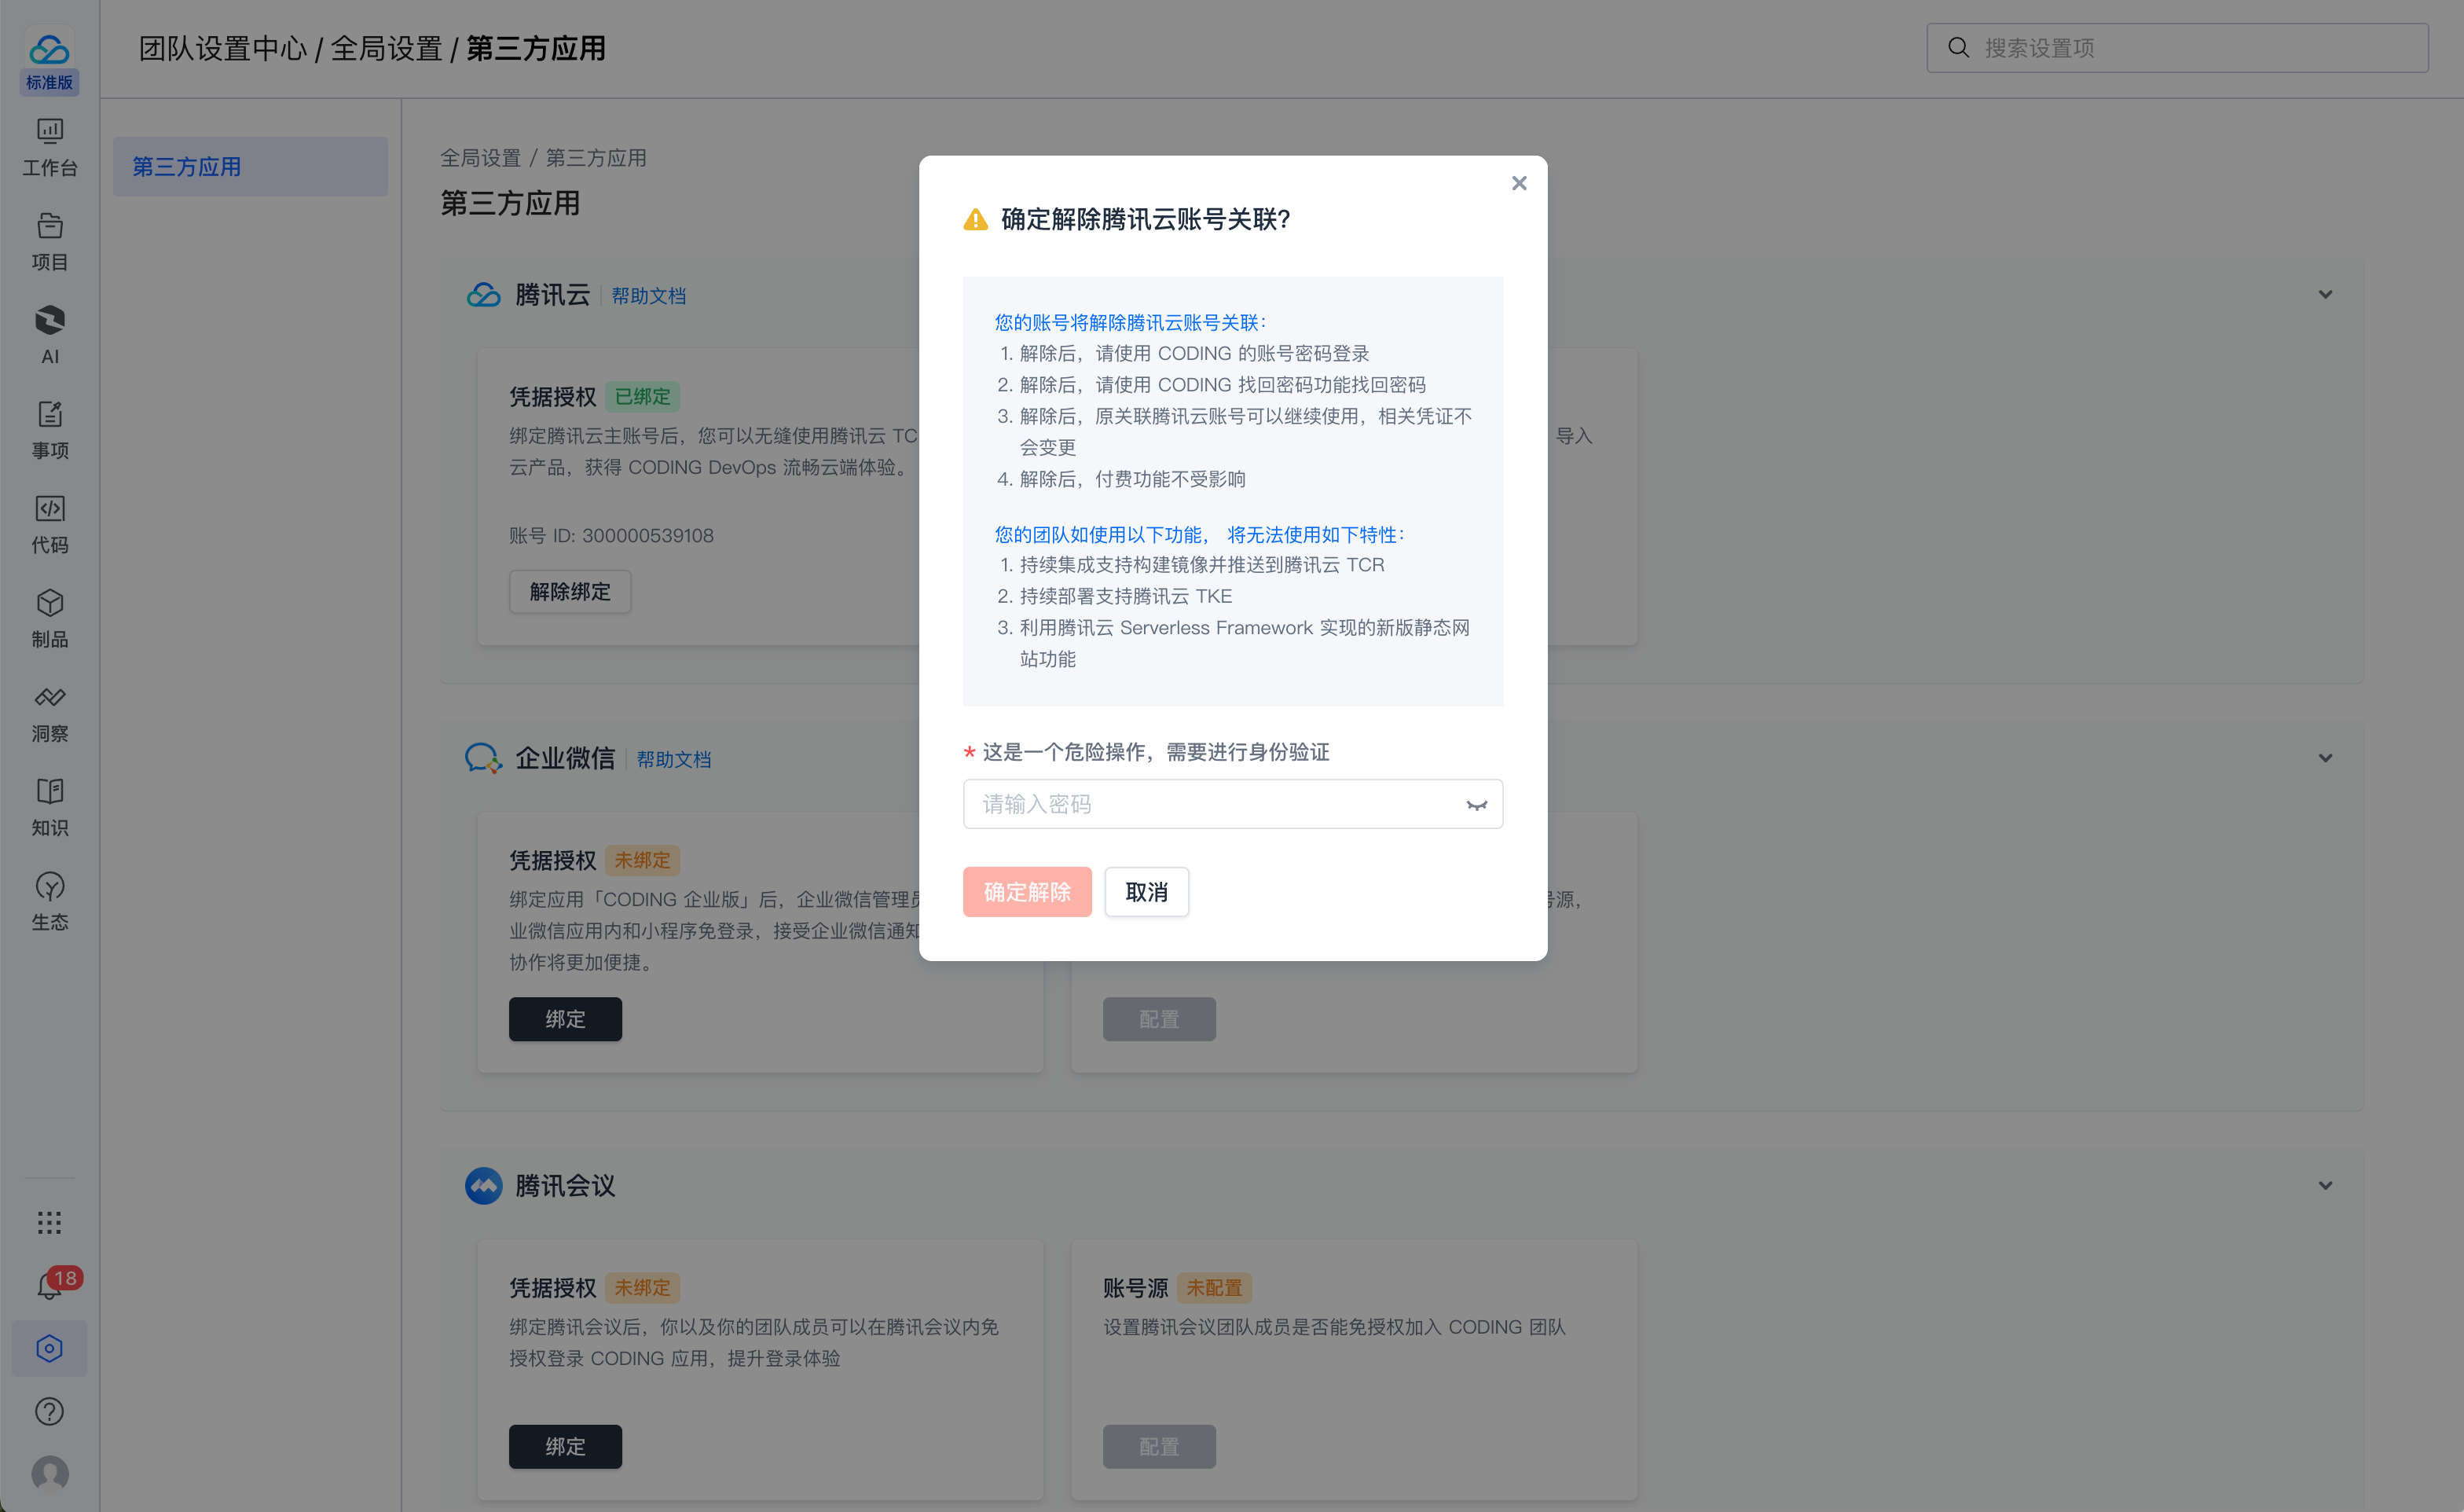The width and height of the screenshot is (2464, 1512).
Task: Click the 取消 cancel button
Action: click(x=1147, y=891)
